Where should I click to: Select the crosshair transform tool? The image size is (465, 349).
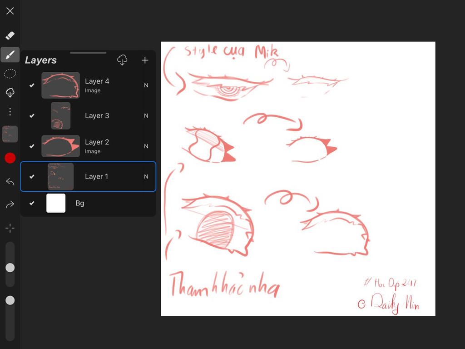[x=10, y=228]
